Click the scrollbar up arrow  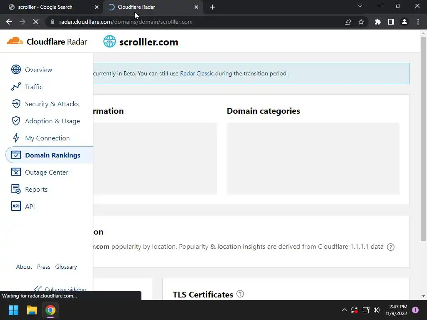coord(423,33)
